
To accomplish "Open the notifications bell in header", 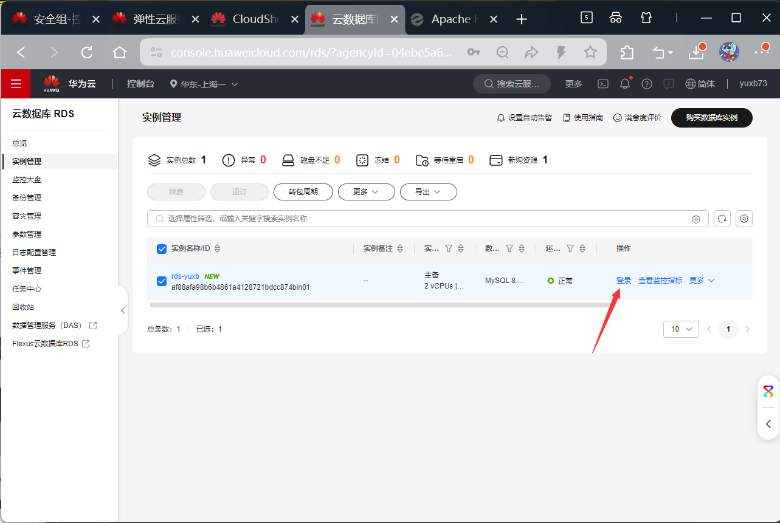I will tap(625, 84).
